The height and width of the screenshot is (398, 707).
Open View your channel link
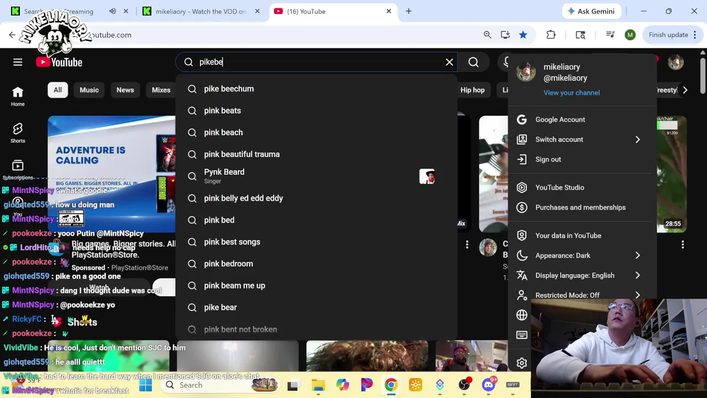click(x=571, y=92)
